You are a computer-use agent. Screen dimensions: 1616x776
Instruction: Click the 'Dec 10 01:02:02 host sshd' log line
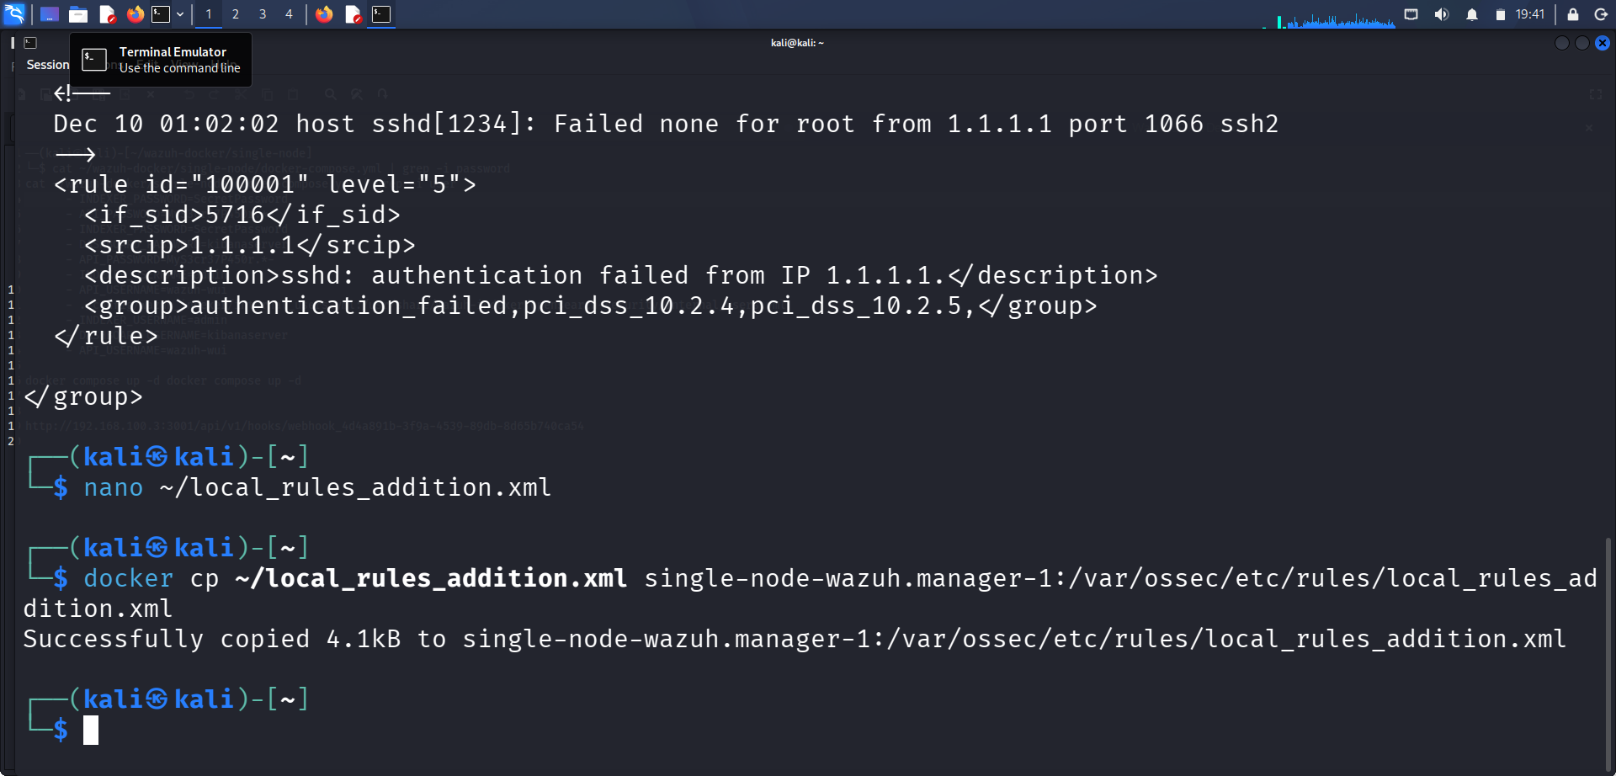tap(666, 124)
